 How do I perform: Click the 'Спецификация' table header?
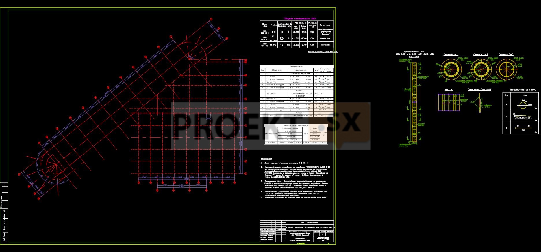(x=297, y=66)
